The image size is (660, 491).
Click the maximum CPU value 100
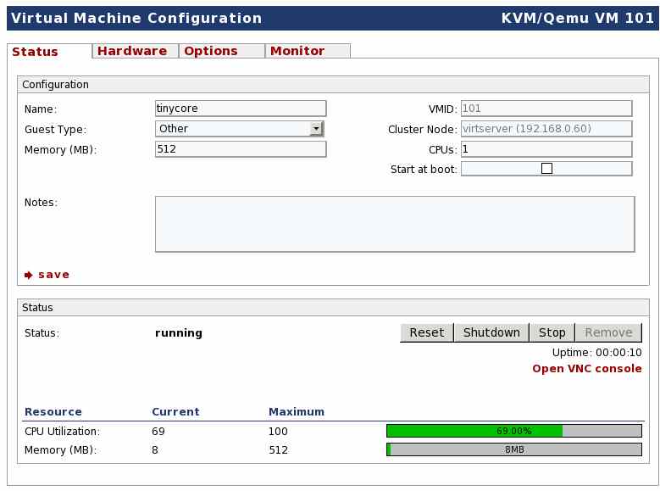tap(278, 432)
